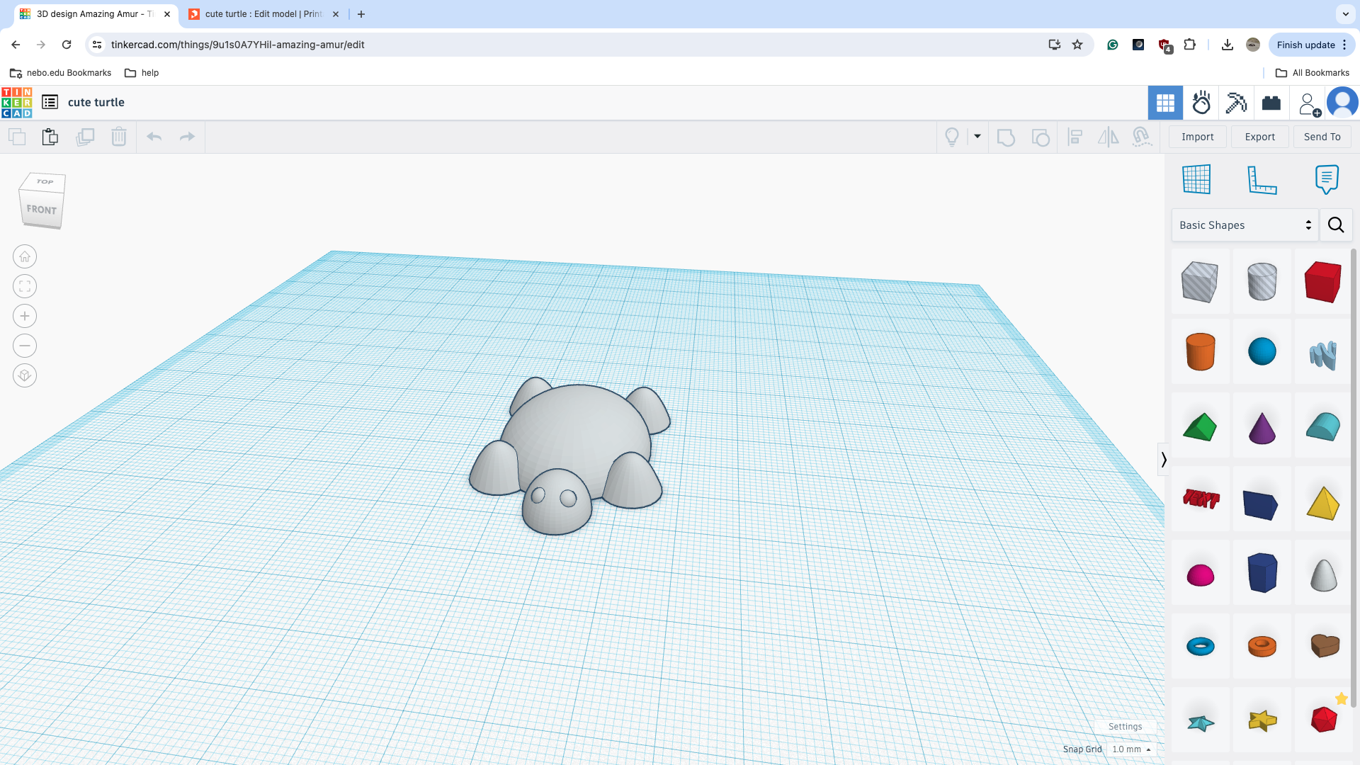Viewport: 1360px width, 765px height.
Task: Click the Align tool icon
Action: coord(1075,137)
